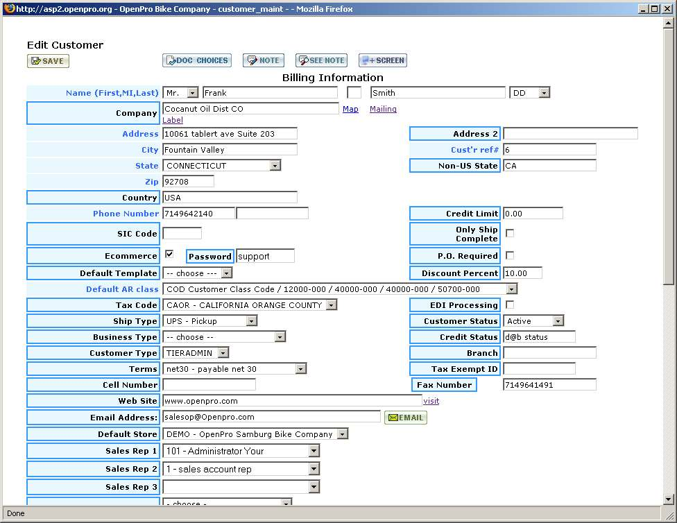Click the vertical scrollbar down arrow
677x523 pixels.
[669, 499]
